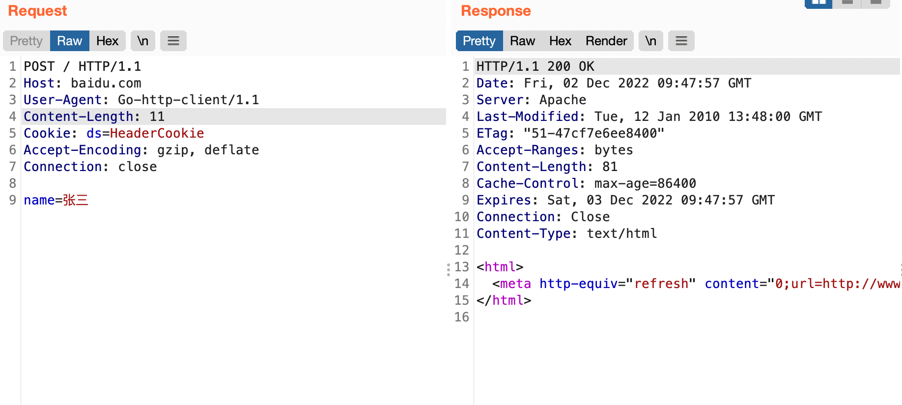Click the 'Date: Fri, 02 Dec 2022' header
Viewport: 902px width, 405px height.
coord(614,83)
